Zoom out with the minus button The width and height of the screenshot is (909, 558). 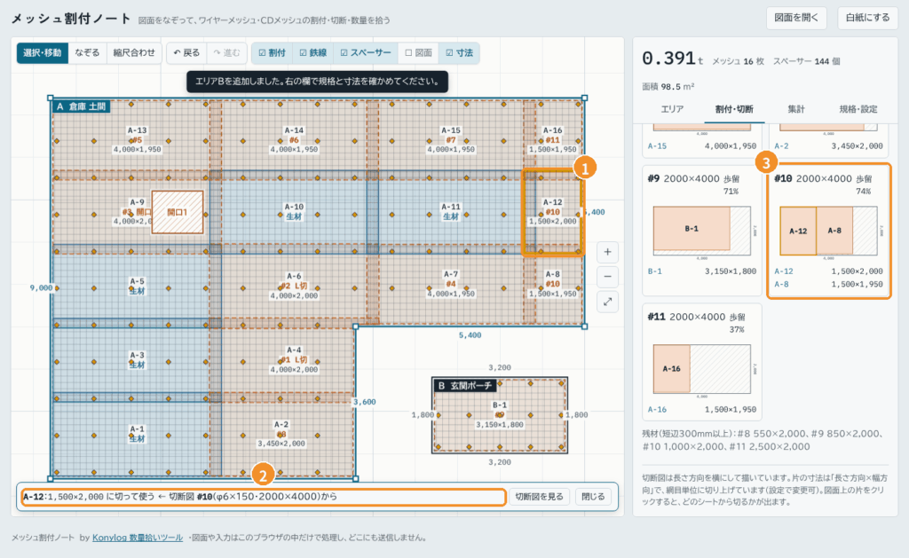[607, 277]
